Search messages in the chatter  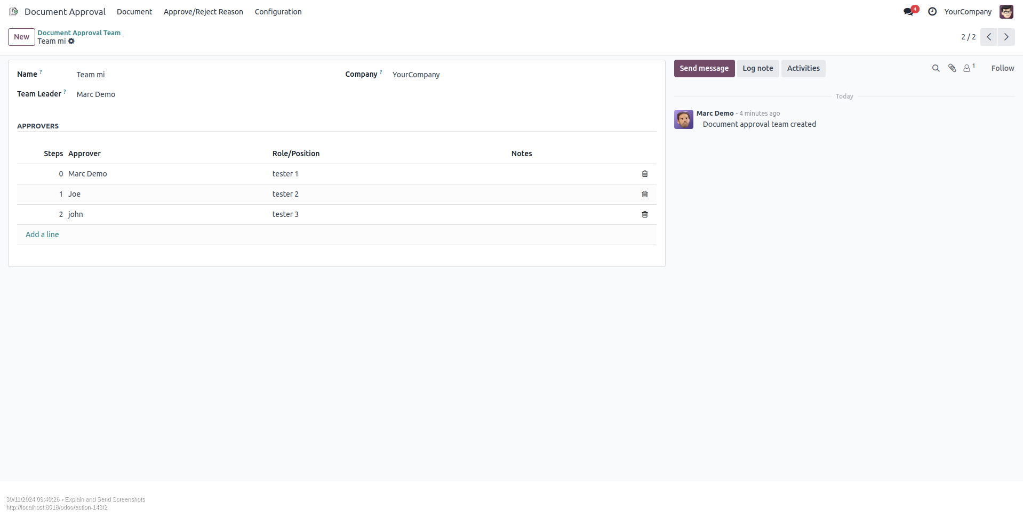(936, 68)
